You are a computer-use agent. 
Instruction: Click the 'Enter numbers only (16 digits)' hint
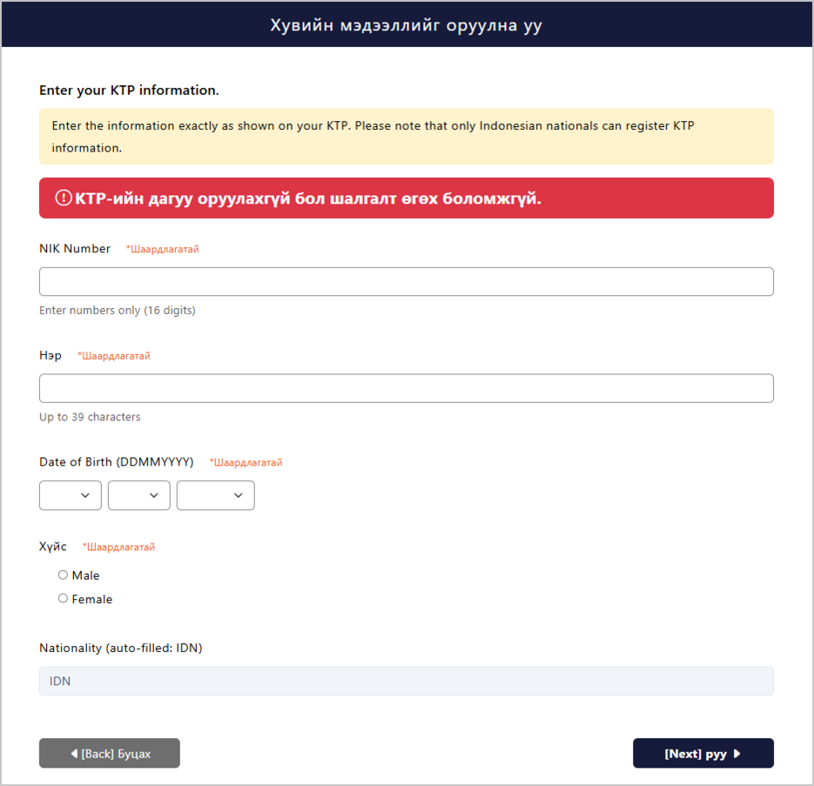[x=118, y=311]
